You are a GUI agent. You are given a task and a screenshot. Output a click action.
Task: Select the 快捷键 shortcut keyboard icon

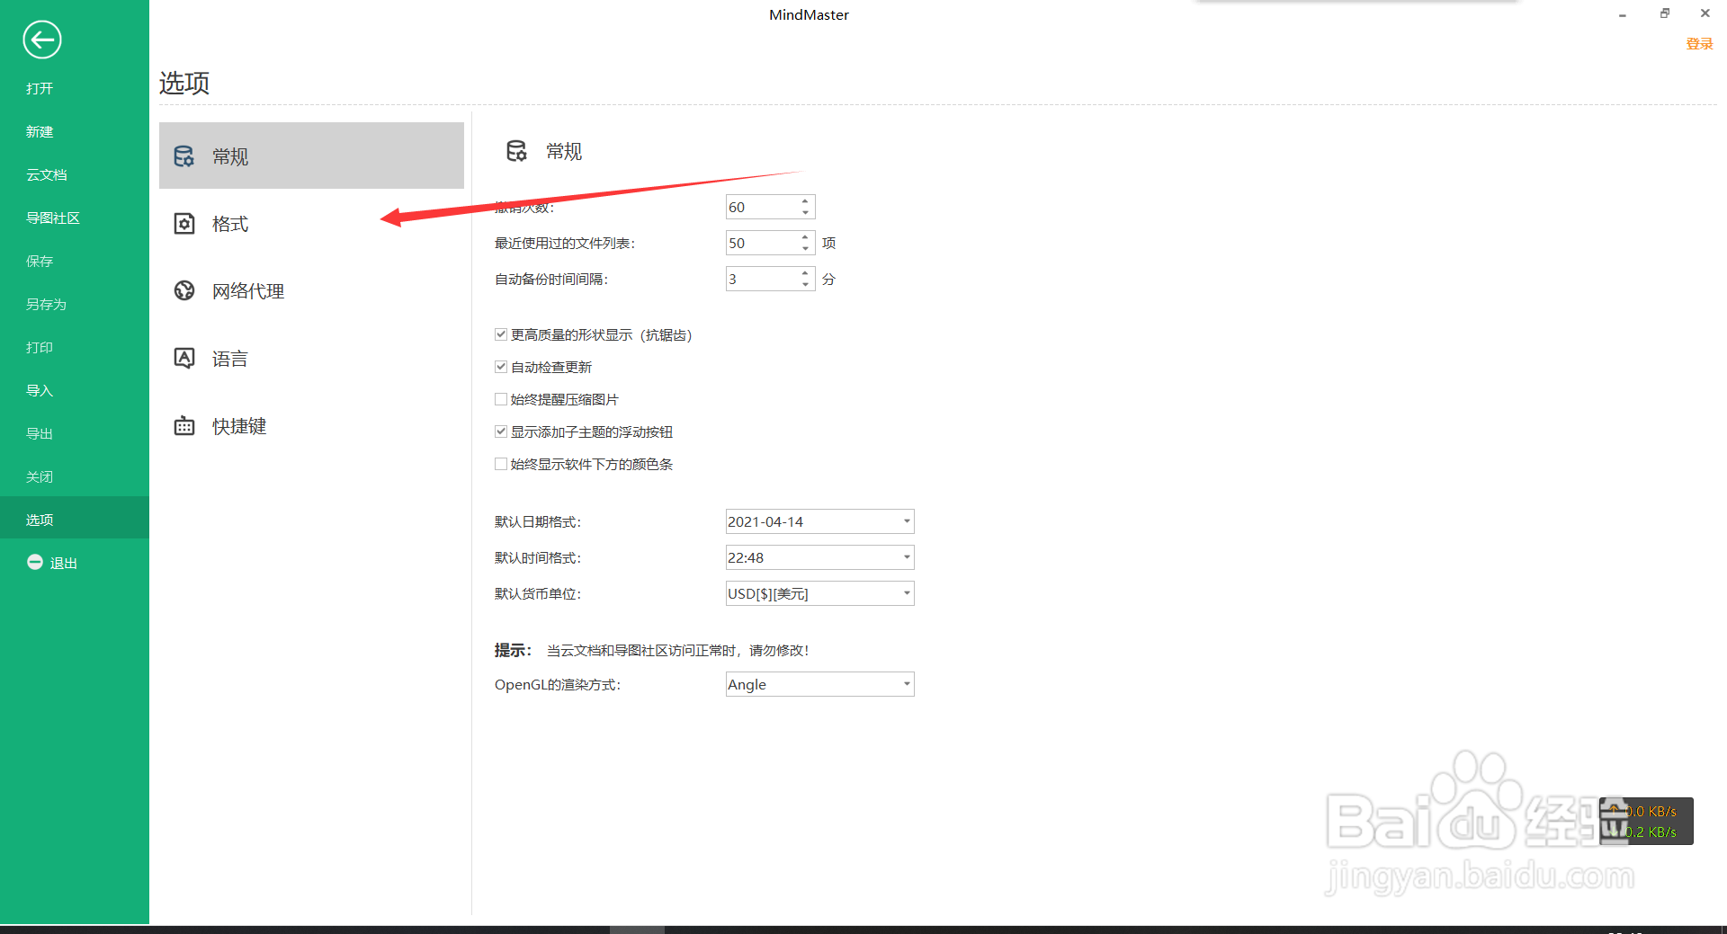point(184,426)
